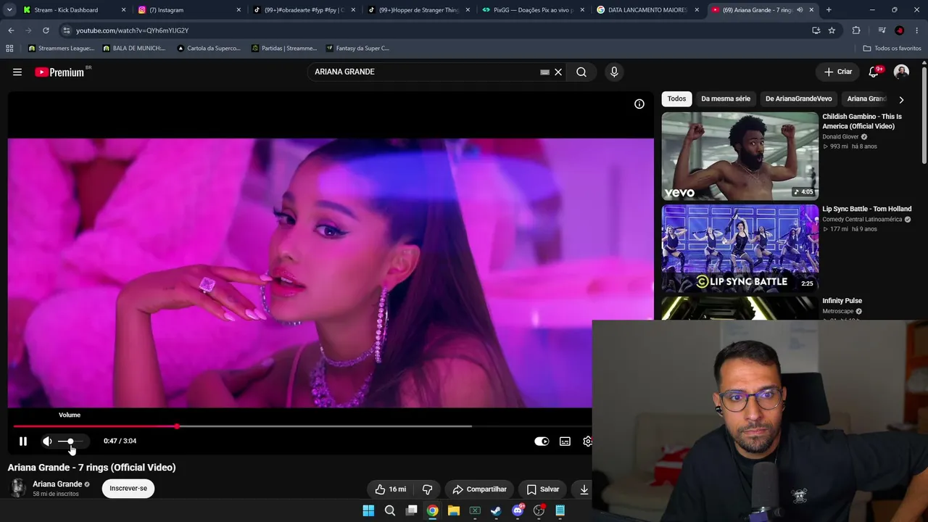Like the video with thumbs-up button
This screenshot has height=522, width=928.
391,489
